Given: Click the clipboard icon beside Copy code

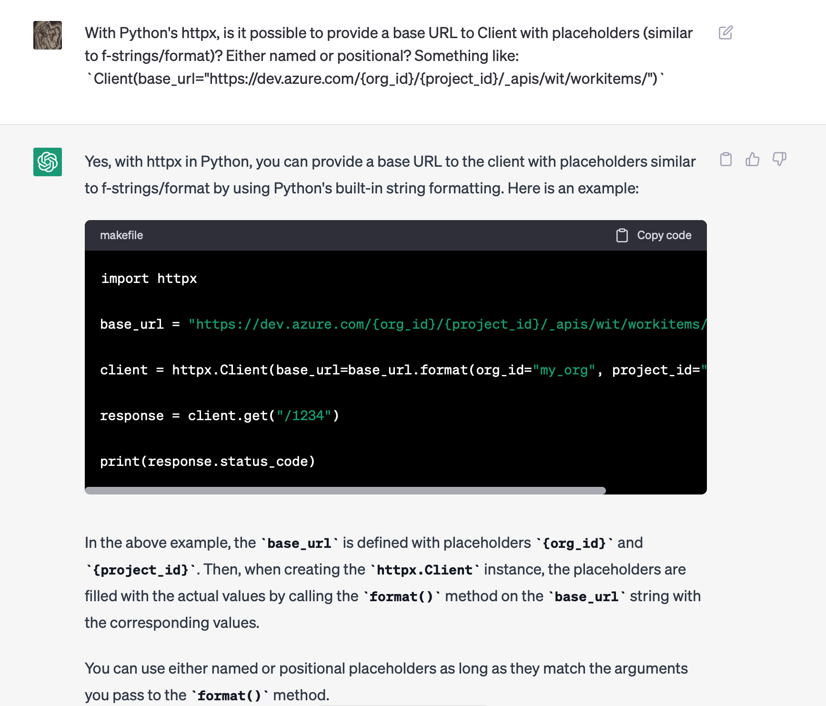Looking at the screenshot, I should (622, 235).
